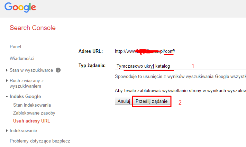Open Zablokowane zasoby
Screen dimensions: 246x147
(34, 113)
